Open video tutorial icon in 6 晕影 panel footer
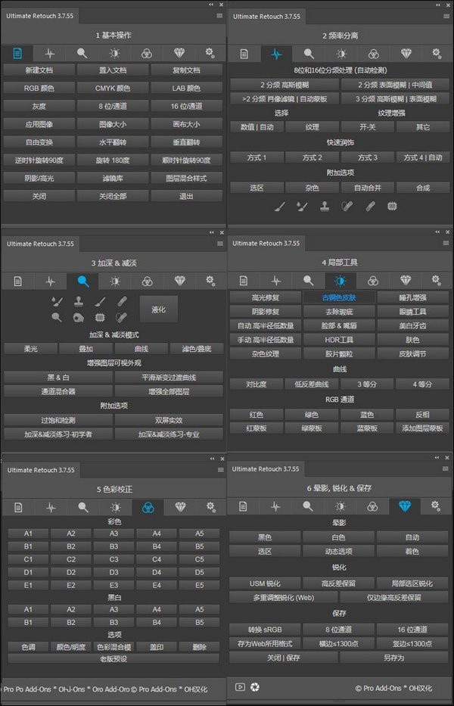 pyautogui.click(x=240, y=687)
